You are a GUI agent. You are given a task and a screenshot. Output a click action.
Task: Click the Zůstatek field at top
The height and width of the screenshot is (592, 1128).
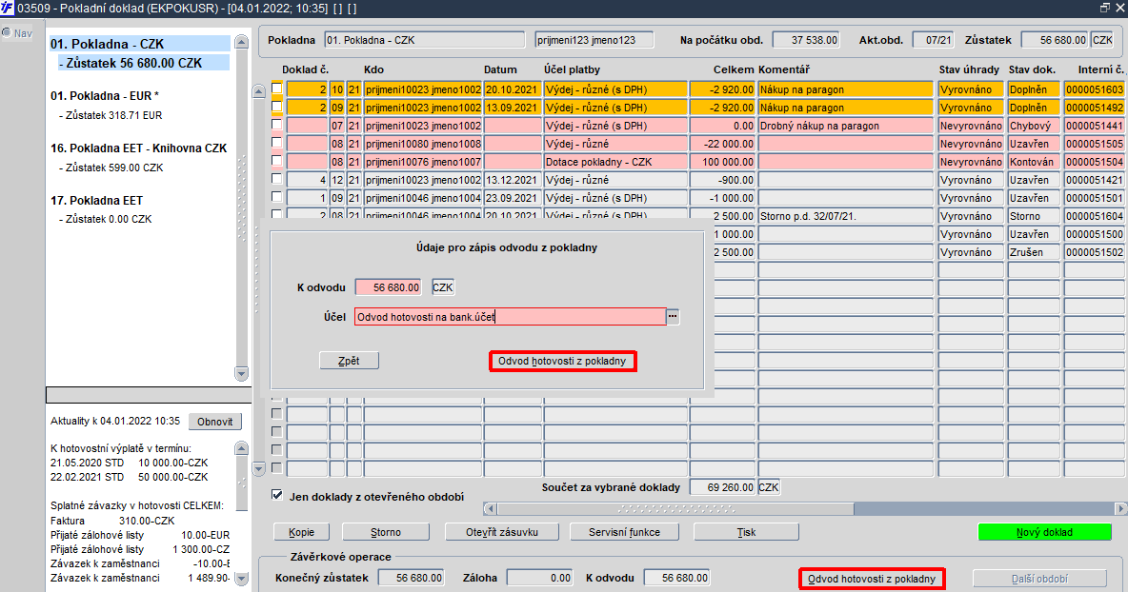tap(1055, 40)
